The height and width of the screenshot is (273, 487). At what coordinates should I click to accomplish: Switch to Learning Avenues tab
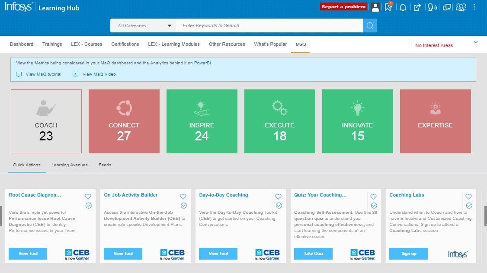pos(70,165)
